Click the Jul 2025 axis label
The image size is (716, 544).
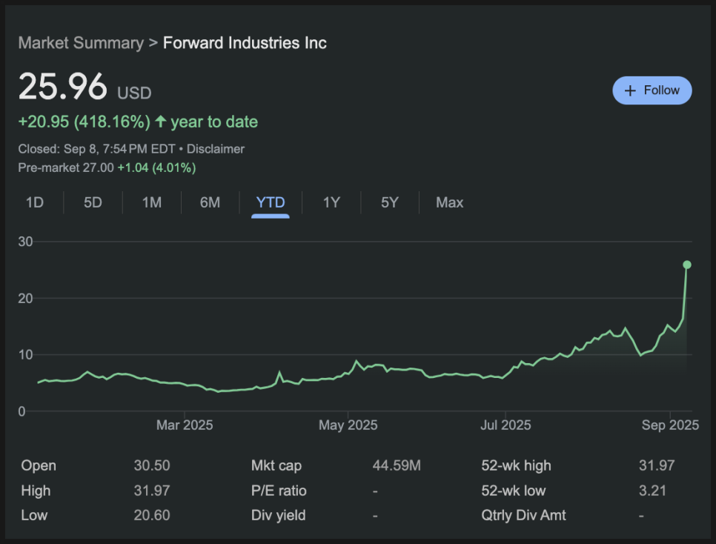coord(505,425)
